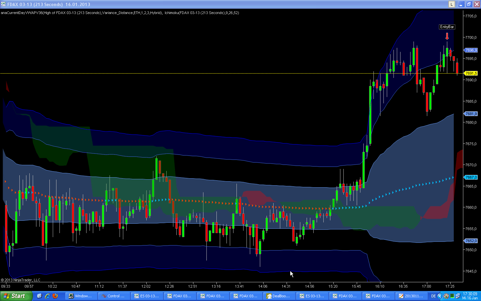
Task: Select the anaCurrentDayVWAPV36 indicator label
Action: click(x=82, y=13)
